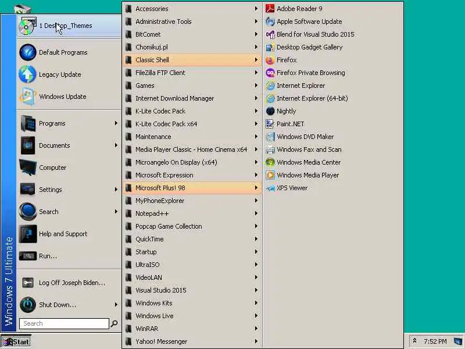
Task: Open Windows Fax and Scan icon
Action: click(270, 149)
